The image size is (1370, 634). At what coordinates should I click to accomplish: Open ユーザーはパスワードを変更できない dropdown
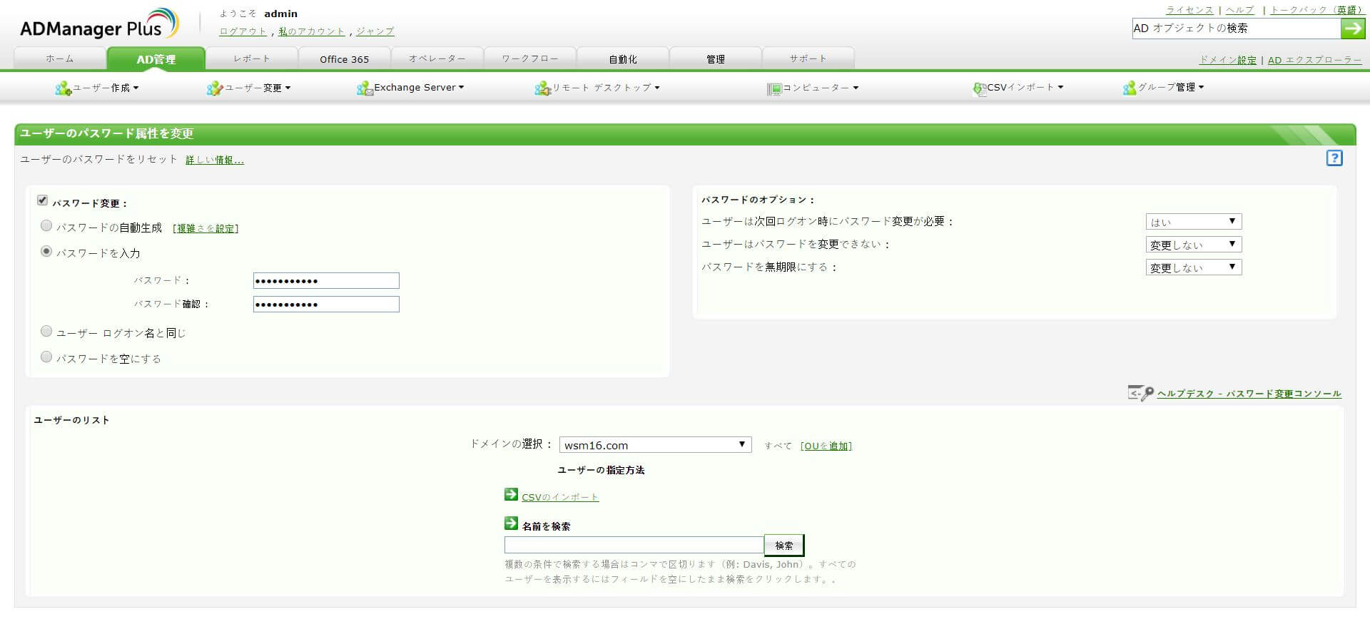[1194, 245]
